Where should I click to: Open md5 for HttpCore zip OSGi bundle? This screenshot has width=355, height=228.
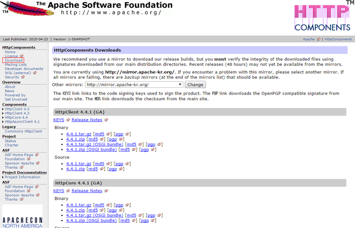coord(125,220)
